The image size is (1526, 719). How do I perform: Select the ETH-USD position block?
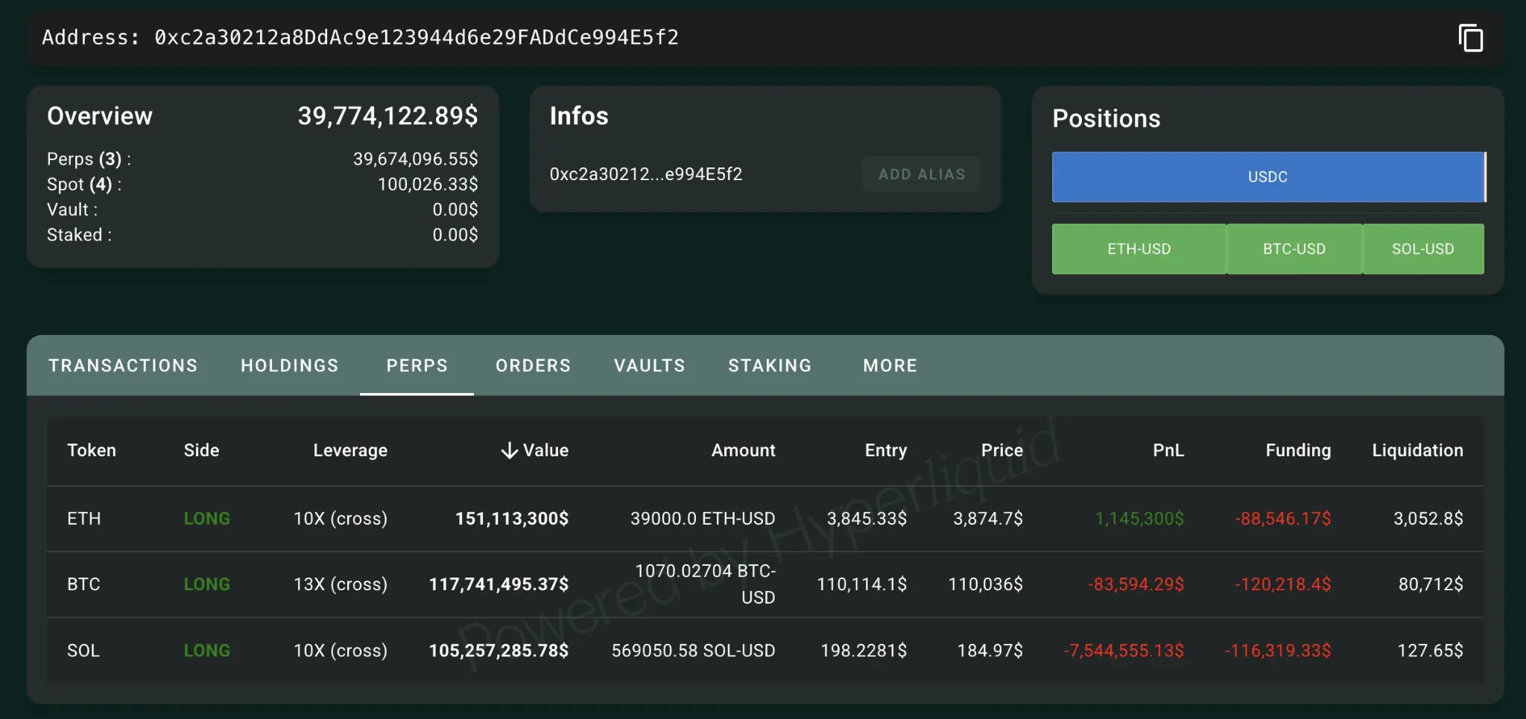click(x=1139, y=249)
